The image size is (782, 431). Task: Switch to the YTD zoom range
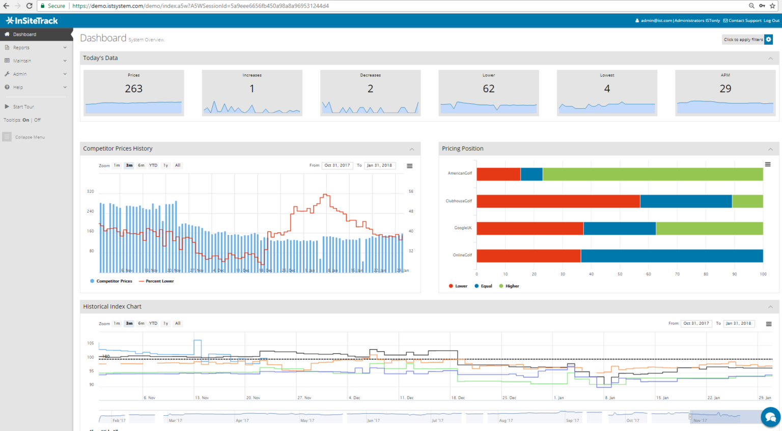(x=153, y=165)
